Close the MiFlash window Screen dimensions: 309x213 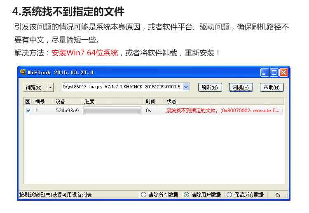(x=283, y=73)
